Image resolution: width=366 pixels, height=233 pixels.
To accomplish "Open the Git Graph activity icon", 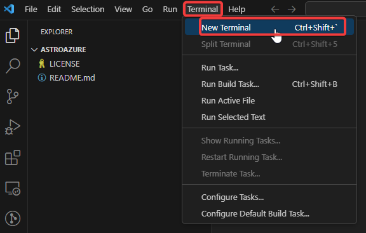I will (x=13, y=218).
